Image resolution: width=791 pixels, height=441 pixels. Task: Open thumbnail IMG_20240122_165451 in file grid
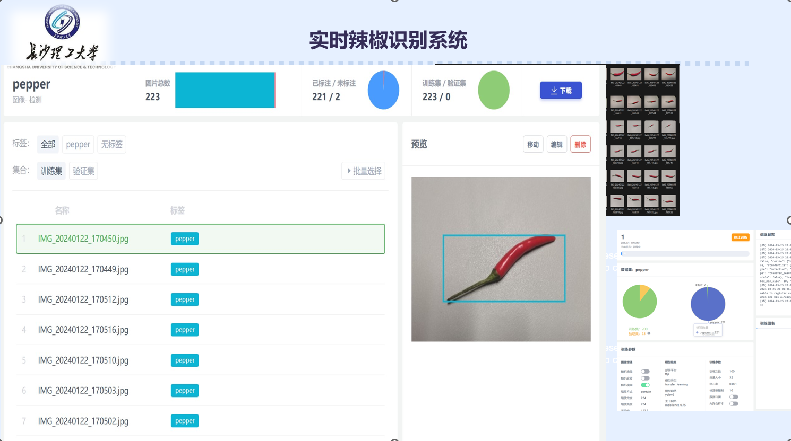click(x=634, y=74)
